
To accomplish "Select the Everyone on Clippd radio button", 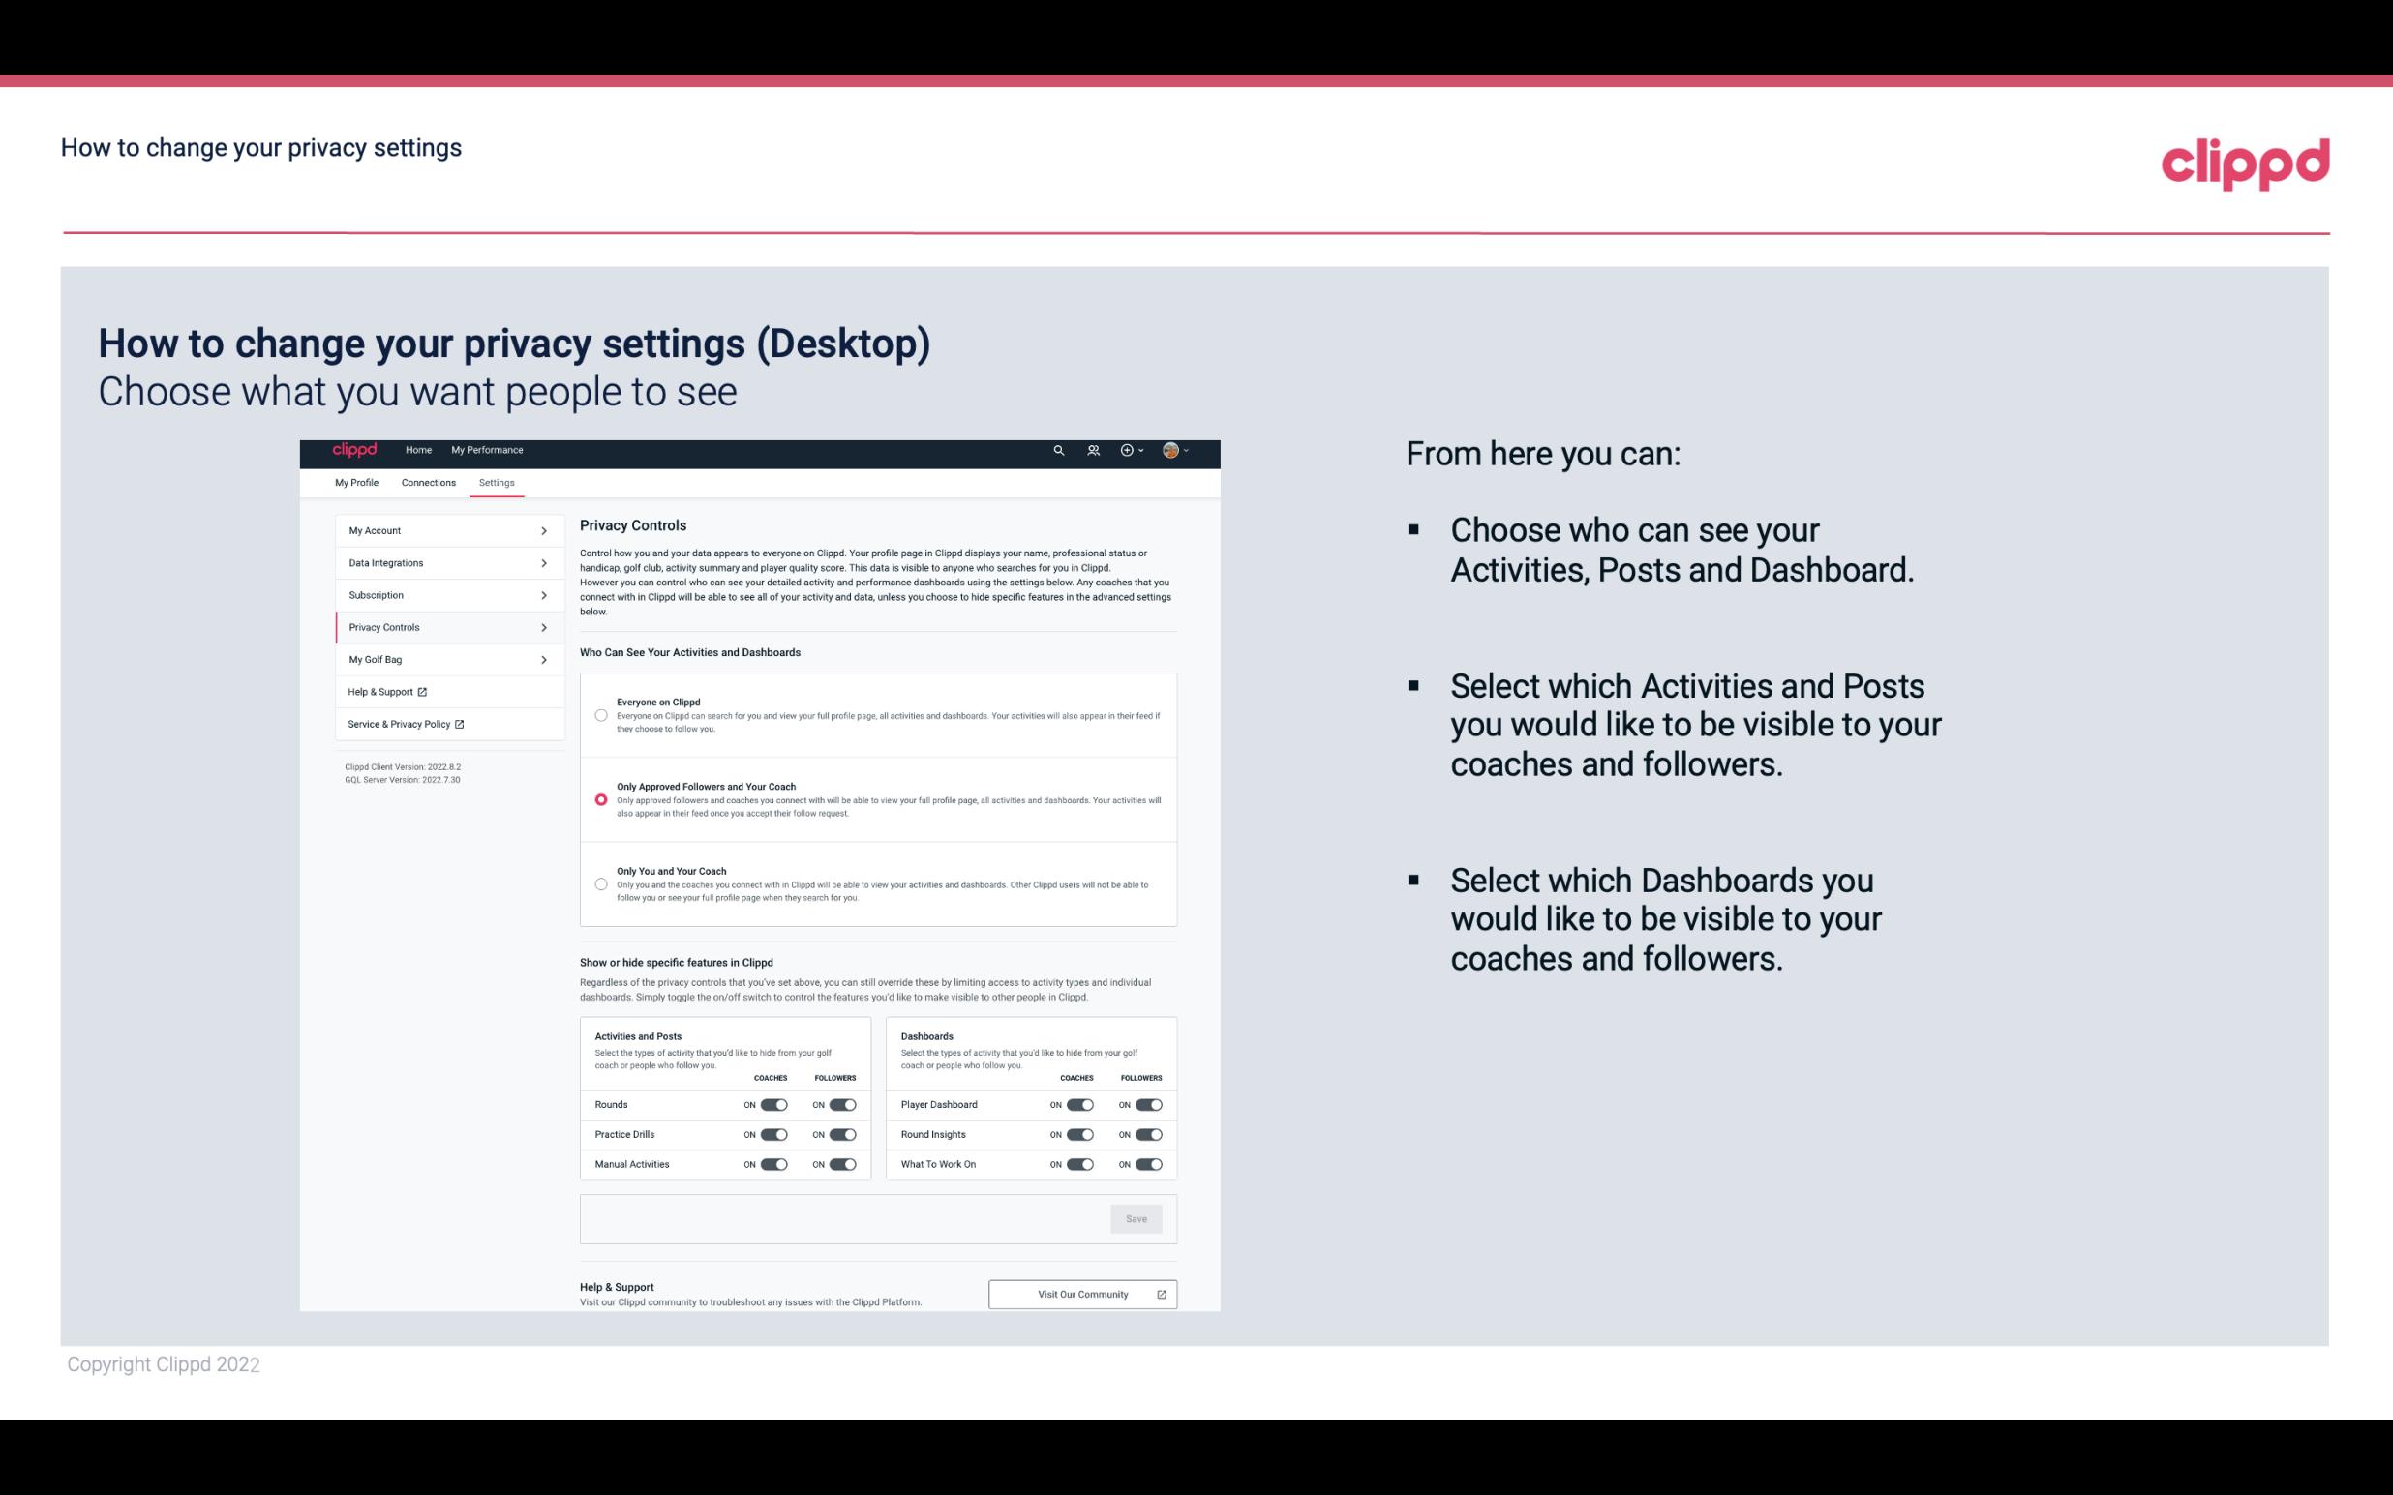I will pos(601,716).
